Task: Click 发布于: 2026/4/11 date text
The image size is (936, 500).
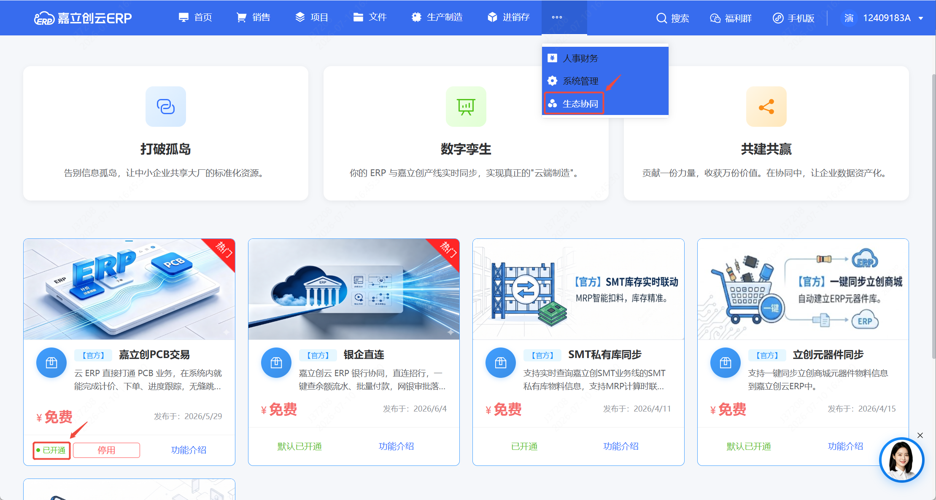Action: 637,409
